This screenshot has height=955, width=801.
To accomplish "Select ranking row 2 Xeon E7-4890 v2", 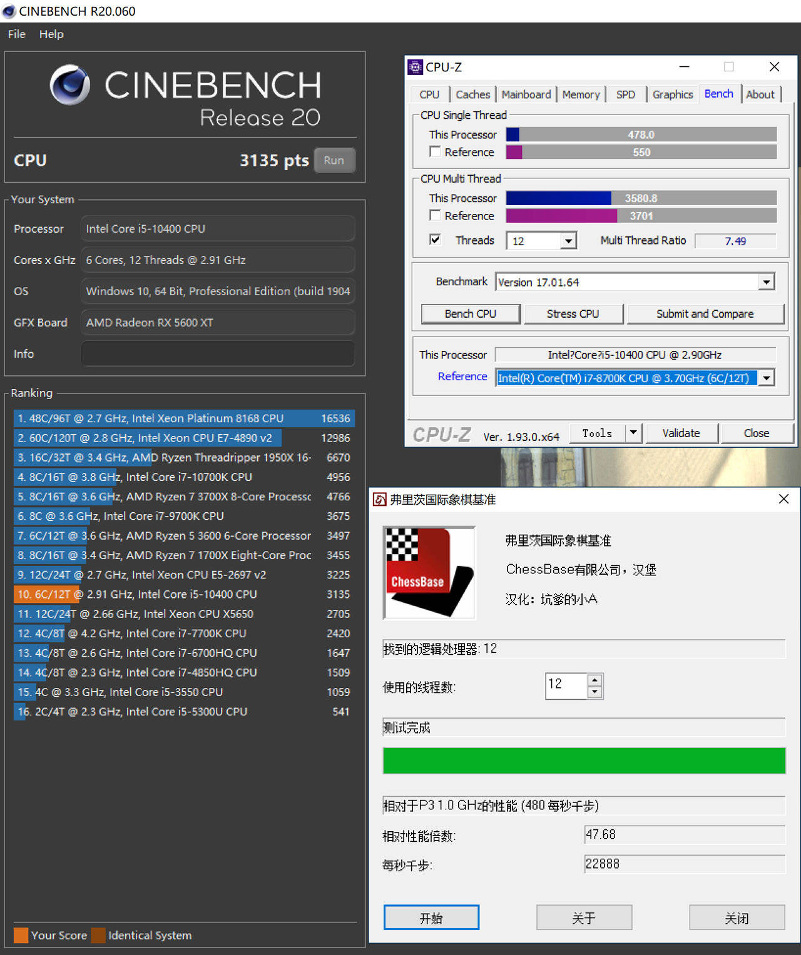I will (184, 438).
